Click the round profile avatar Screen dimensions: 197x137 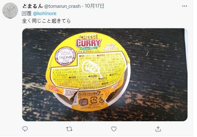(10, 11)
